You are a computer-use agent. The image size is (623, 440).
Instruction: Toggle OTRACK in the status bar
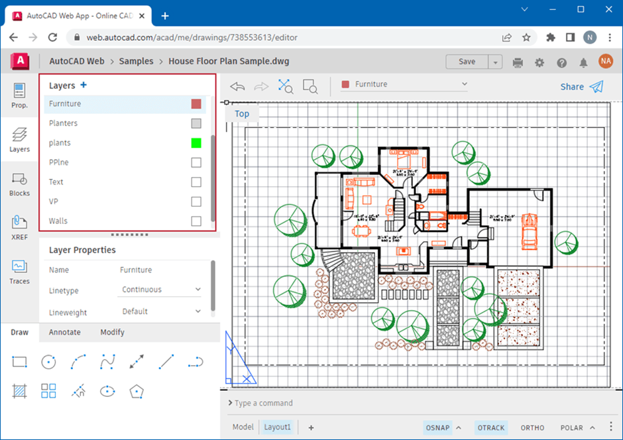coord(490,427)
